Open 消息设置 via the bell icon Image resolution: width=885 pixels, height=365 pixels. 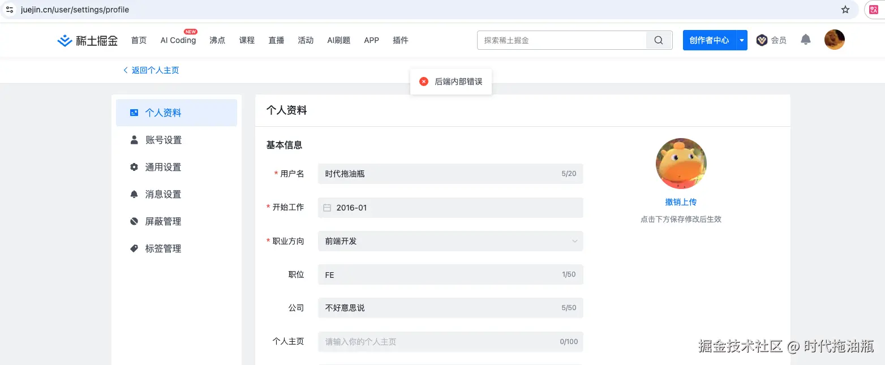[133, 194]
